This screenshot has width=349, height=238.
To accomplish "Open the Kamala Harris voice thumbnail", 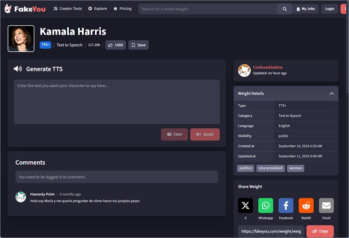I will click(21, 38).
